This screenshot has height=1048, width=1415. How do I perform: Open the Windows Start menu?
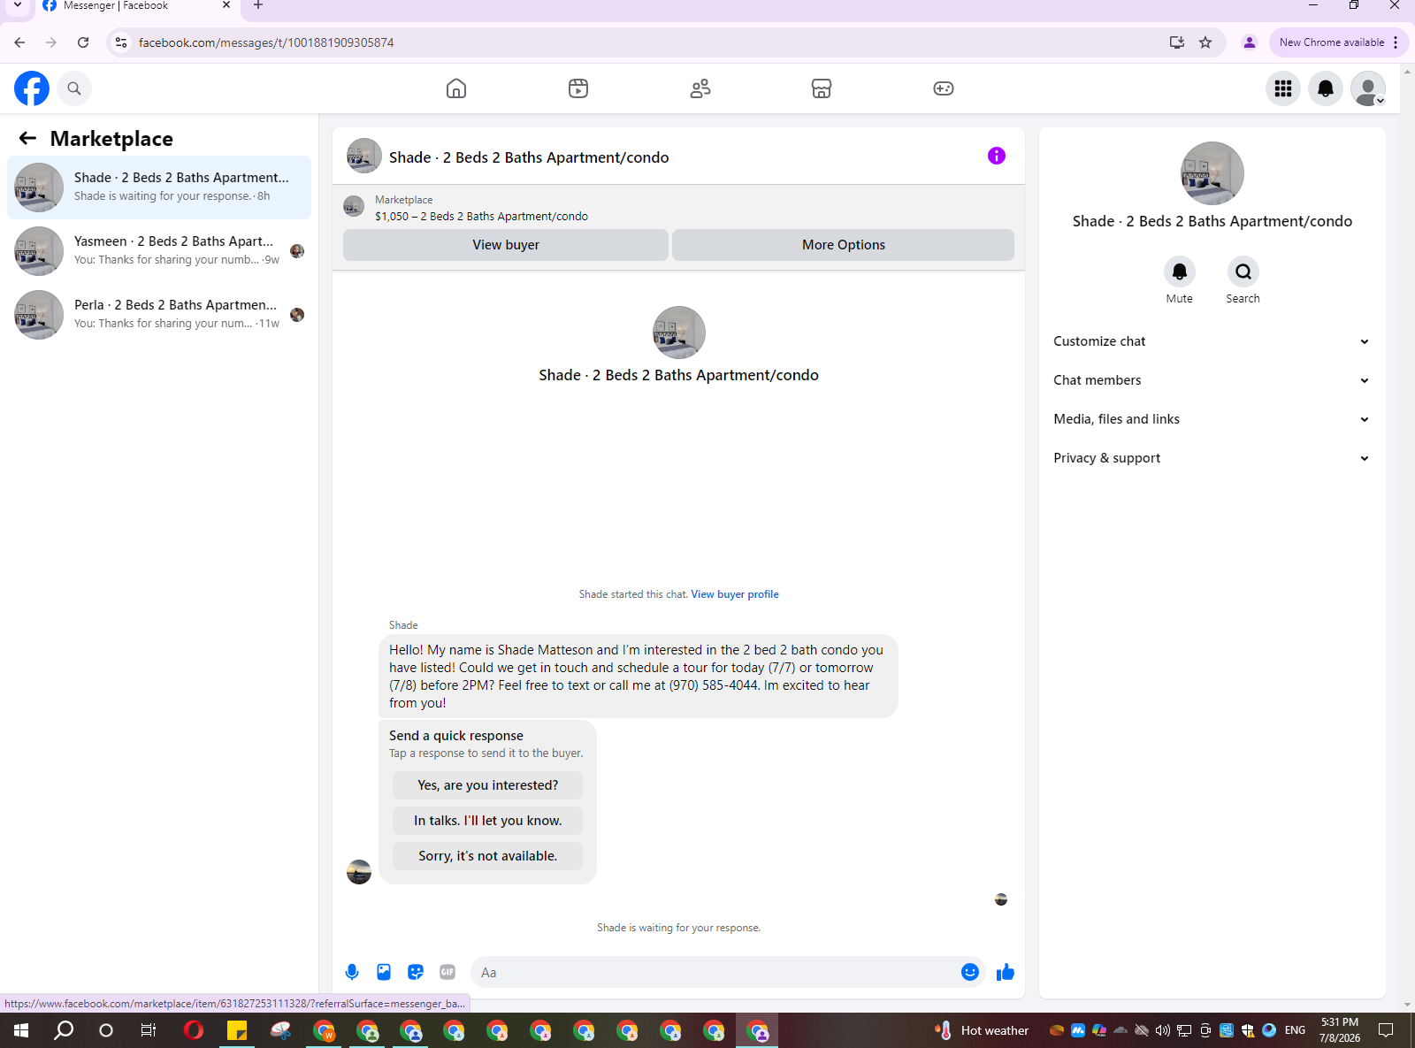(21, 1030)
